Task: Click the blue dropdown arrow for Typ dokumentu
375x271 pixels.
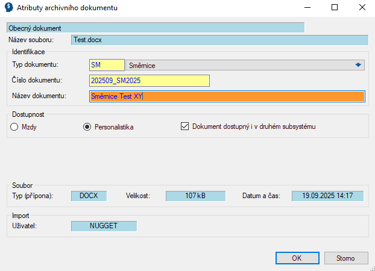Action: coord(358,66)
